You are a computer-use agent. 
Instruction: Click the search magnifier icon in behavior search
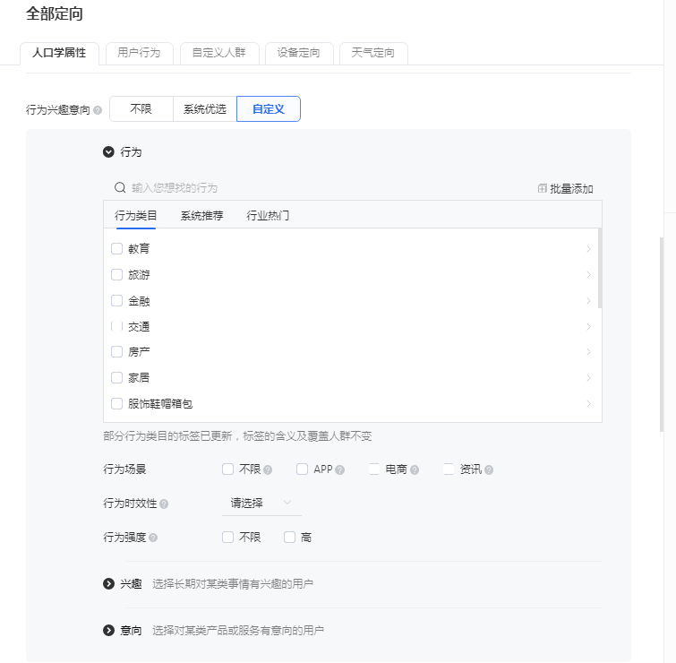119,188
